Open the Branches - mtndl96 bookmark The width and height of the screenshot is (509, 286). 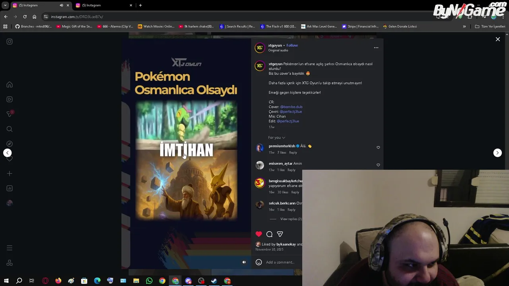coord(33,27)
